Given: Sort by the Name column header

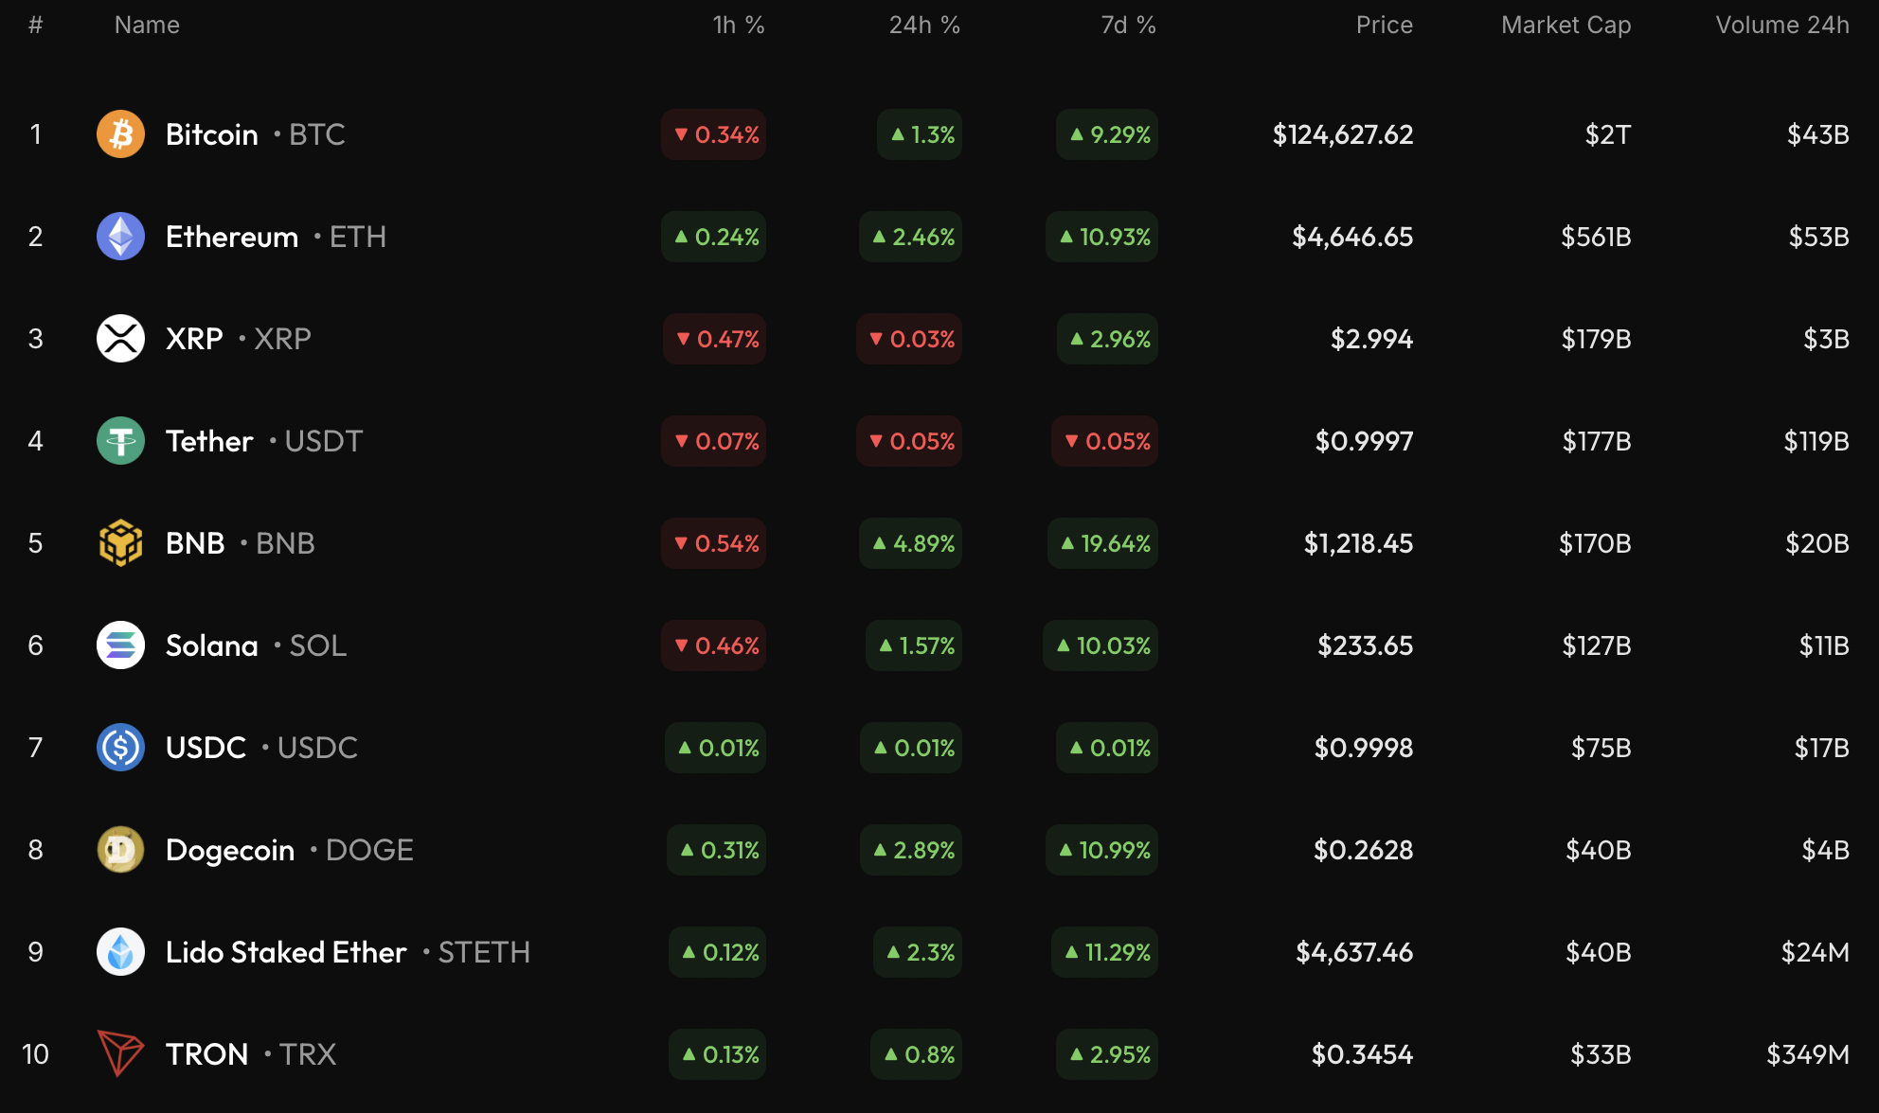Looking at the screenshot, I should pos(147,26).
